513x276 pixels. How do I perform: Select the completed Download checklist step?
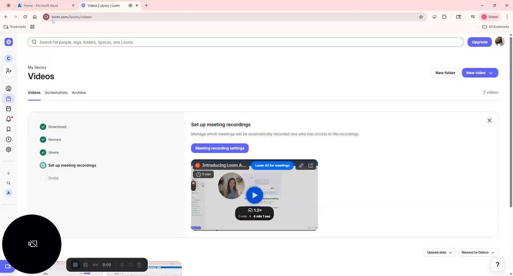tap(53, 127)
